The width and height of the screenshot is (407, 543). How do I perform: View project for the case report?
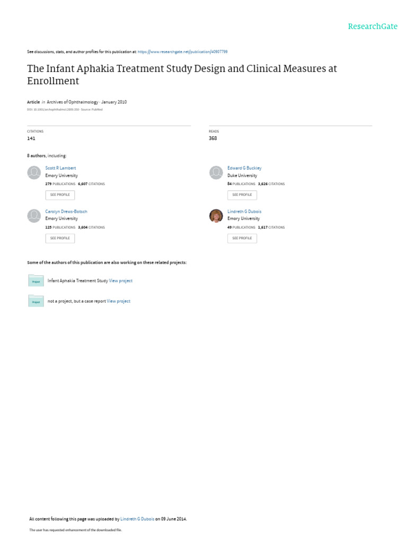(x=119, y=301)
